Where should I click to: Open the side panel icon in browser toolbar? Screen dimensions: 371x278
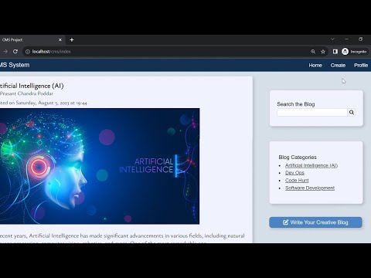pyautogui.click(x=335, y=52)
